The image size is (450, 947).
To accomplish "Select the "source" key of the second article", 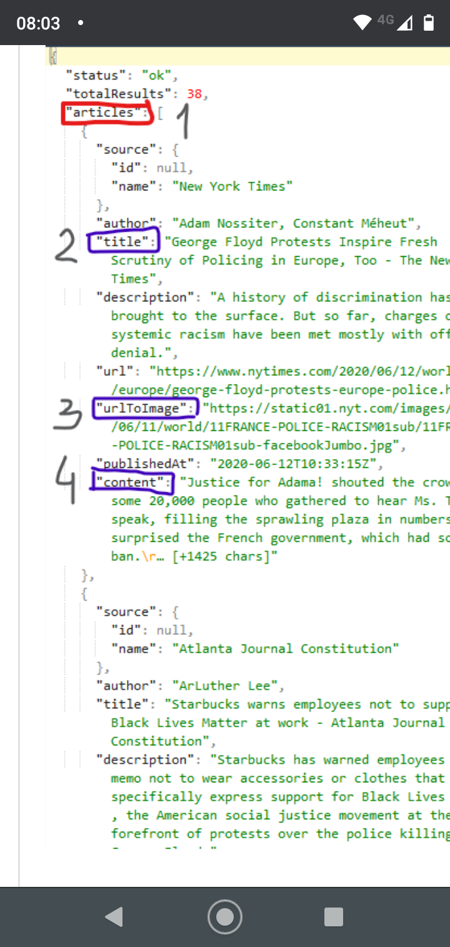I will tap(126, 612).
